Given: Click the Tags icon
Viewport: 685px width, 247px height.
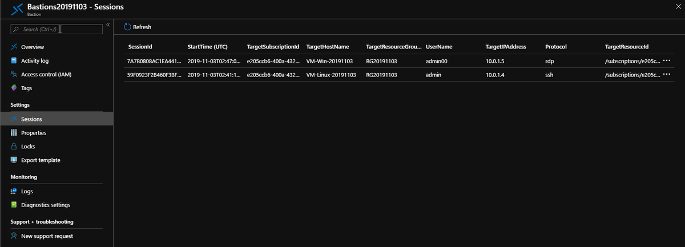Looking at the screenshot, I should coord(14,88).
